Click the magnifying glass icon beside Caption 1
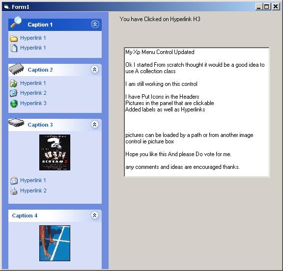Viewport: 283px width, 271px height. tap(16, 22)
